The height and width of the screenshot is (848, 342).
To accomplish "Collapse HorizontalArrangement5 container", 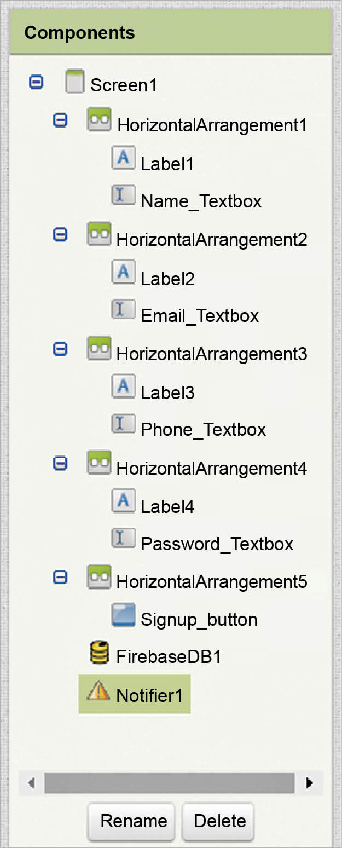I will click(60, 577).
